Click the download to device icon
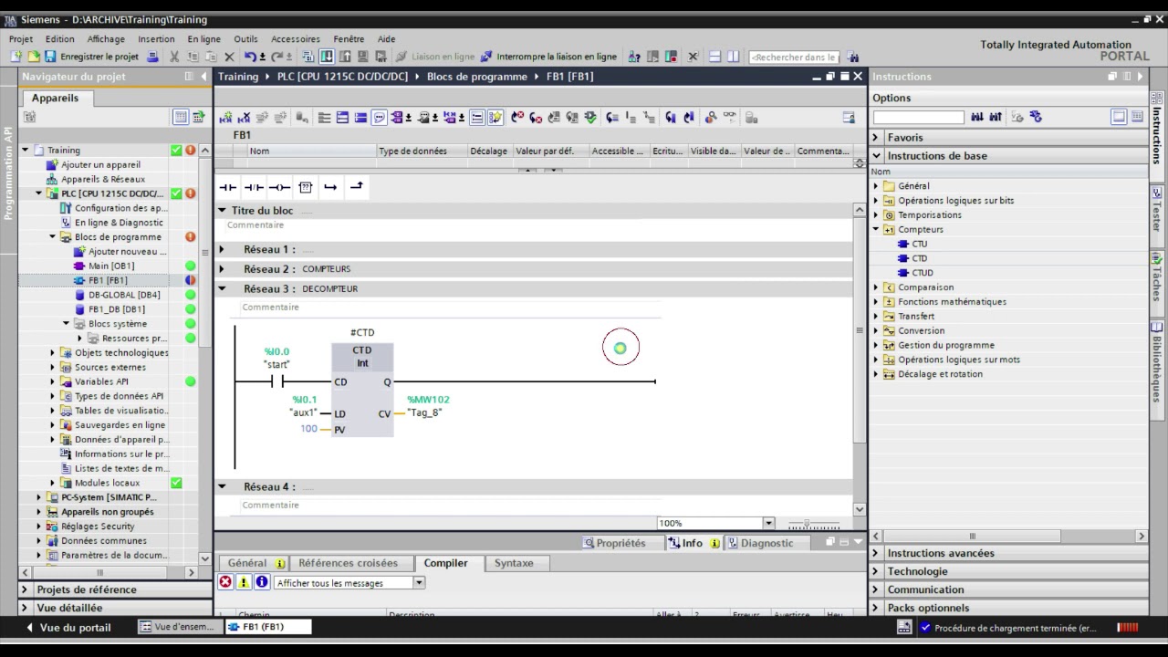 326,57
